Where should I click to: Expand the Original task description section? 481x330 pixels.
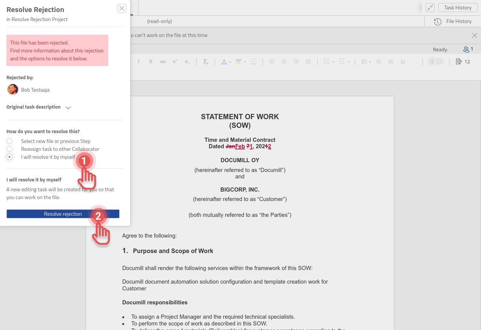click(x=68, y=107)
